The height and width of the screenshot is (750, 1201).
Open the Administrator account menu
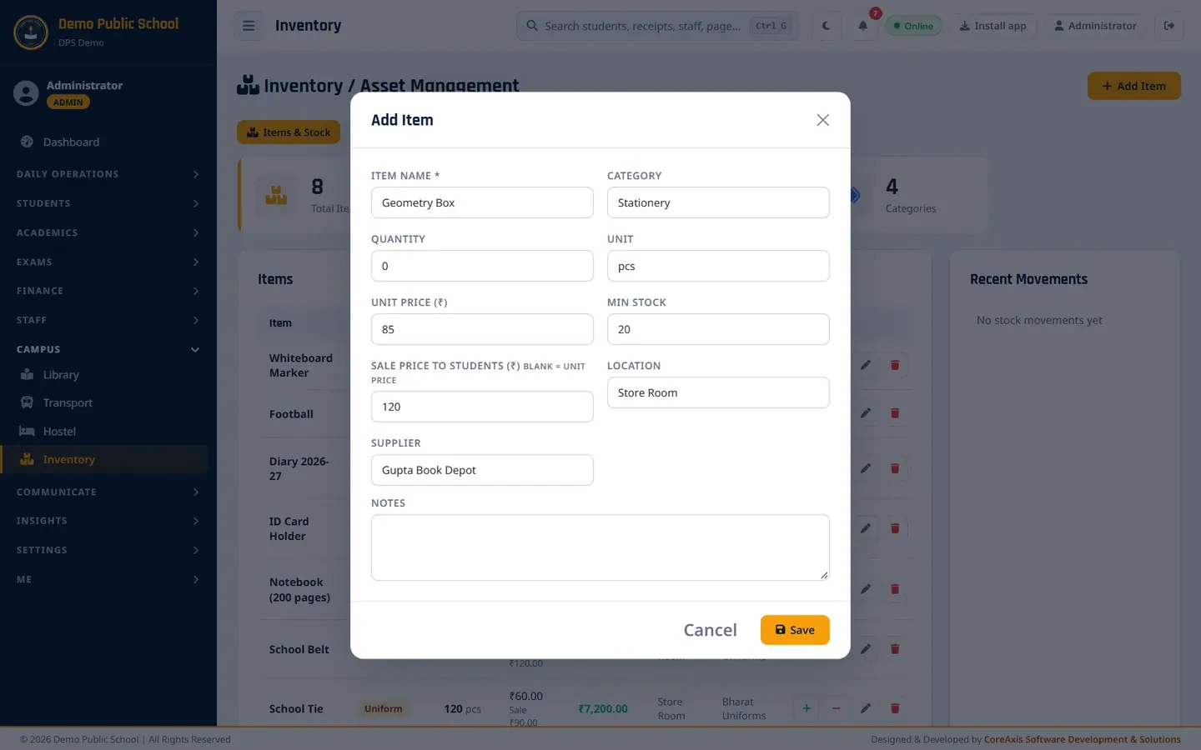point(1095,26)
